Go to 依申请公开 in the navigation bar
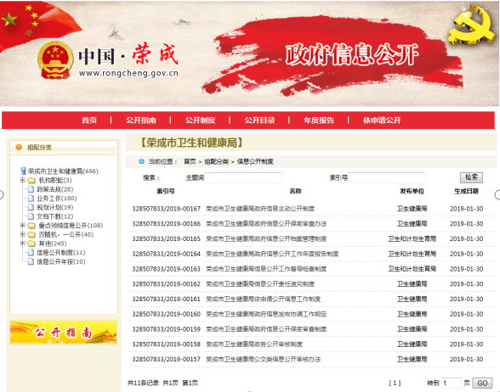Viewport: 500px width, 392px height. (382, 120)
